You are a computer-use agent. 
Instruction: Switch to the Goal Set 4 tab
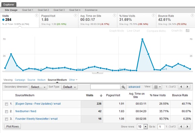click(x=75, y=10)
